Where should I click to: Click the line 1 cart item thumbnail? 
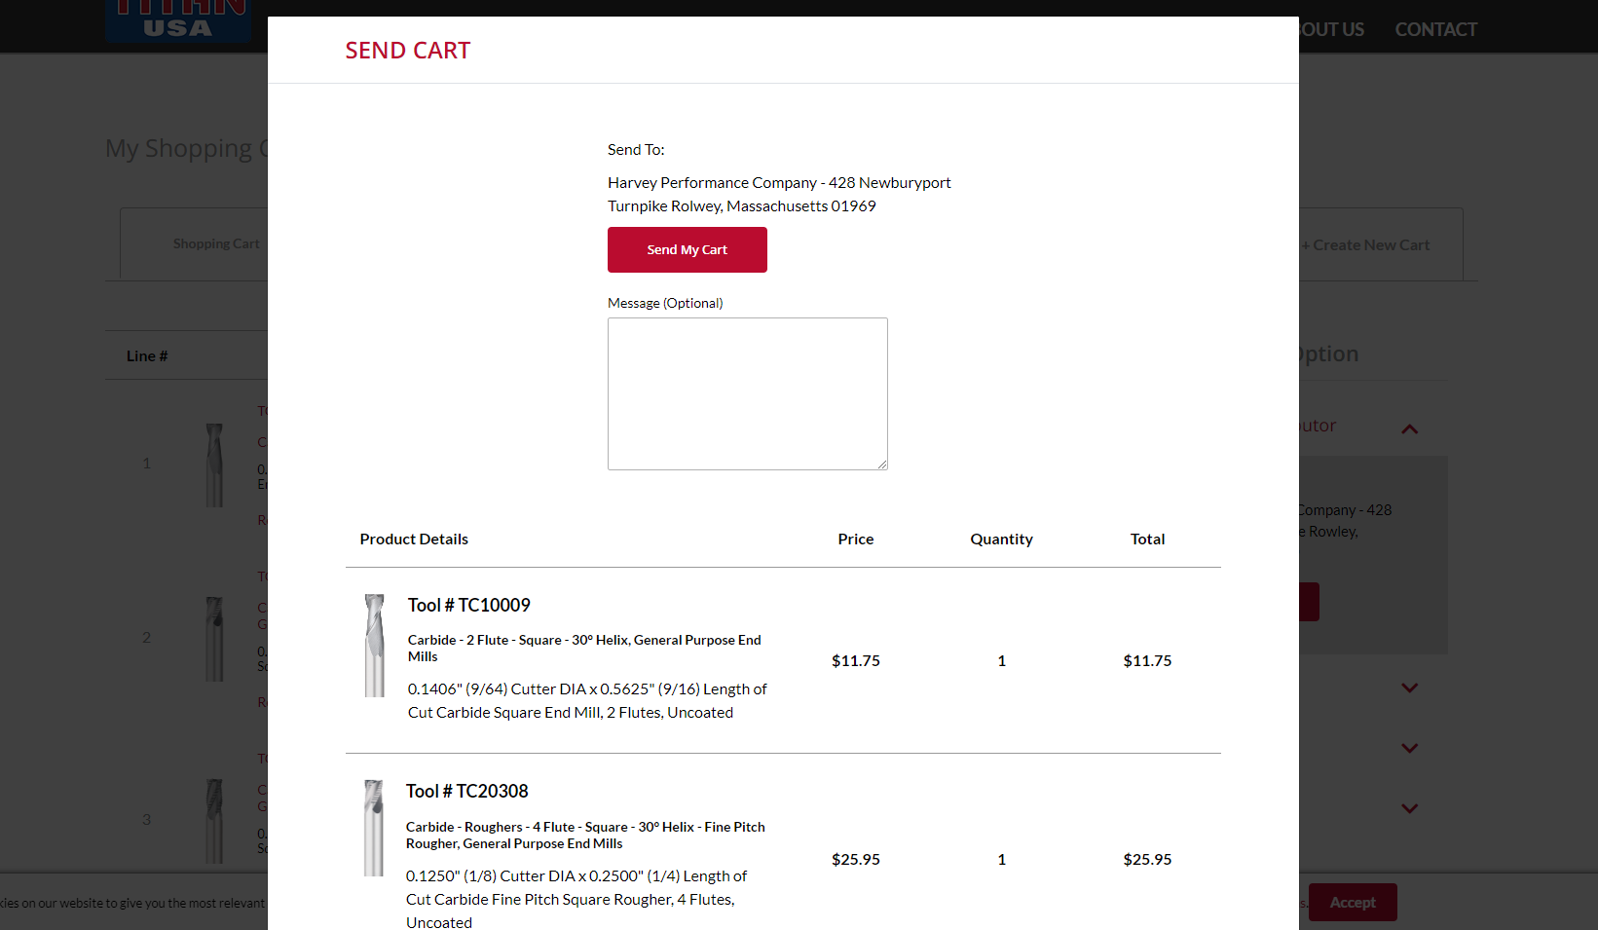point(214,465)
